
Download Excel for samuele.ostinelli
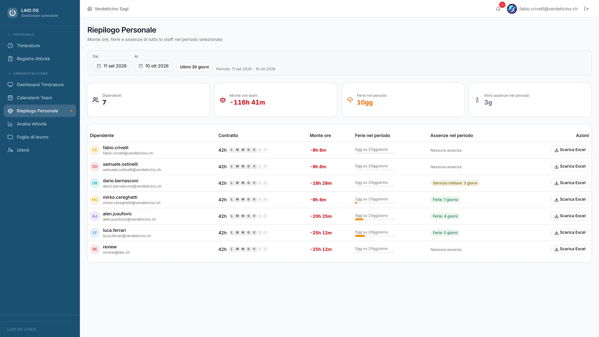click(570, 166)
